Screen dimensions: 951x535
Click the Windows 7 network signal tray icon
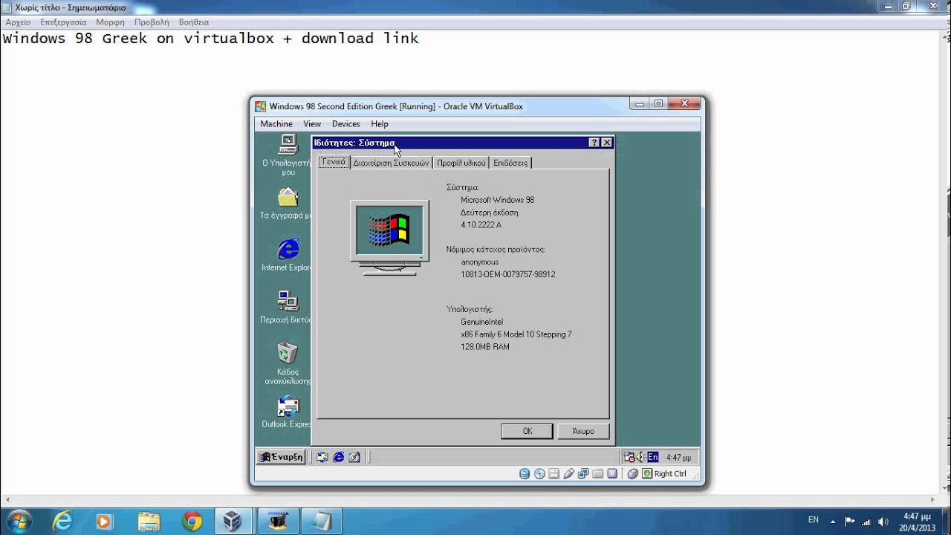(x=866, y=521)
